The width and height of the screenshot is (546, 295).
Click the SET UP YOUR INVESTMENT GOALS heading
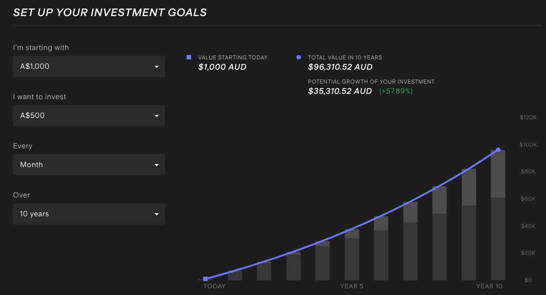tap(109, 12)
